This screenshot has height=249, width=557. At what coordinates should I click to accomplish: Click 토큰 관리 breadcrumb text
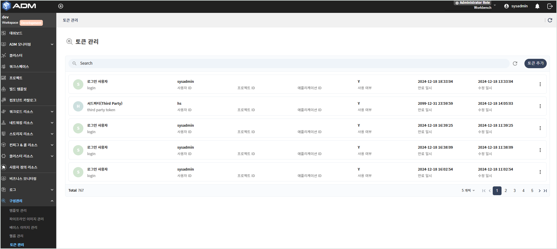(x=70, y=20)
